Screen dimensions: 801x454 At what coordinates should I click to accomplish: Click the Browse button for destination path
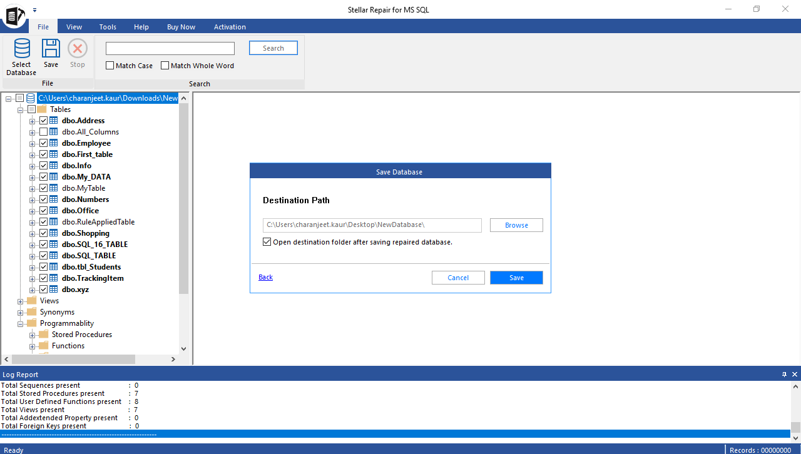[516, 225]
